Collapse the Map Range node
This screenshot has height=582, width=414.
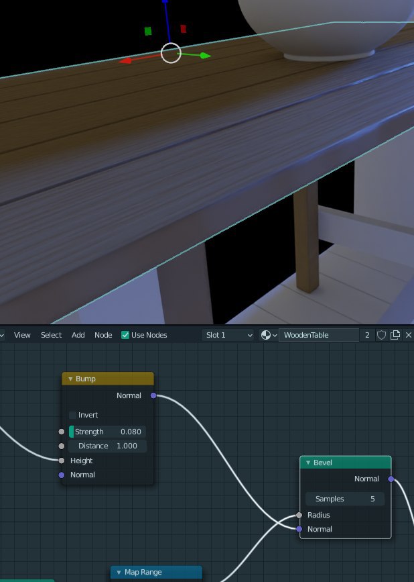(119, 573)
